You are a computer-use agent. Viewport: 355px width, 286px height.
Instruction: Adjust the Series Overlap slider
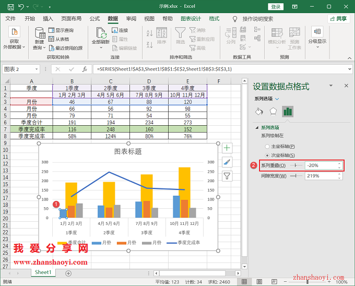click(x=296, y=165)
